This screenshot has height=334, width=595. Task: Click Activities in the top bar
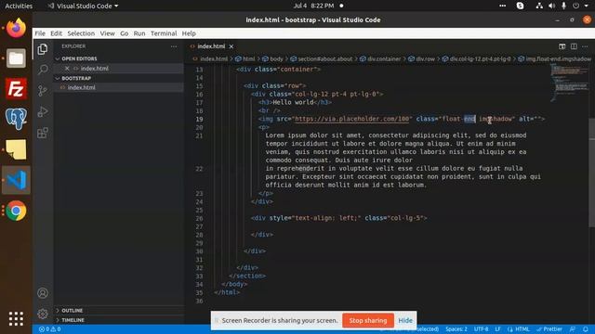[19, 6]
